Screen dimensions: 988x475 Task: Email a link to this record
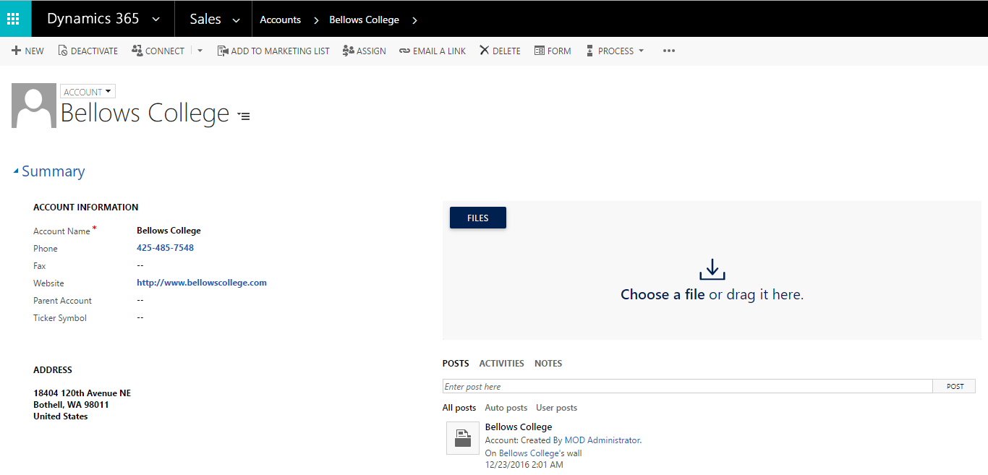pyautogui.click(x=432, y=50)
